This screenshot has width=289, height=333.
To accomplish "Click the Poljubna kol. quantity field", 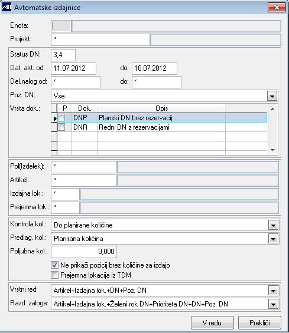I will [x=84, y=252].
